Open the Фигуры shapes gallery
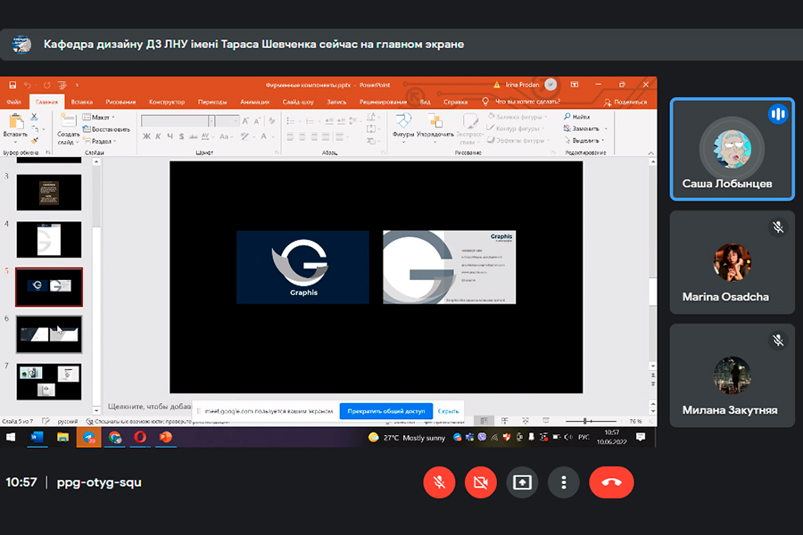This screenshot has width=803, height=535. pyautogui.click(x=403, y=123)
